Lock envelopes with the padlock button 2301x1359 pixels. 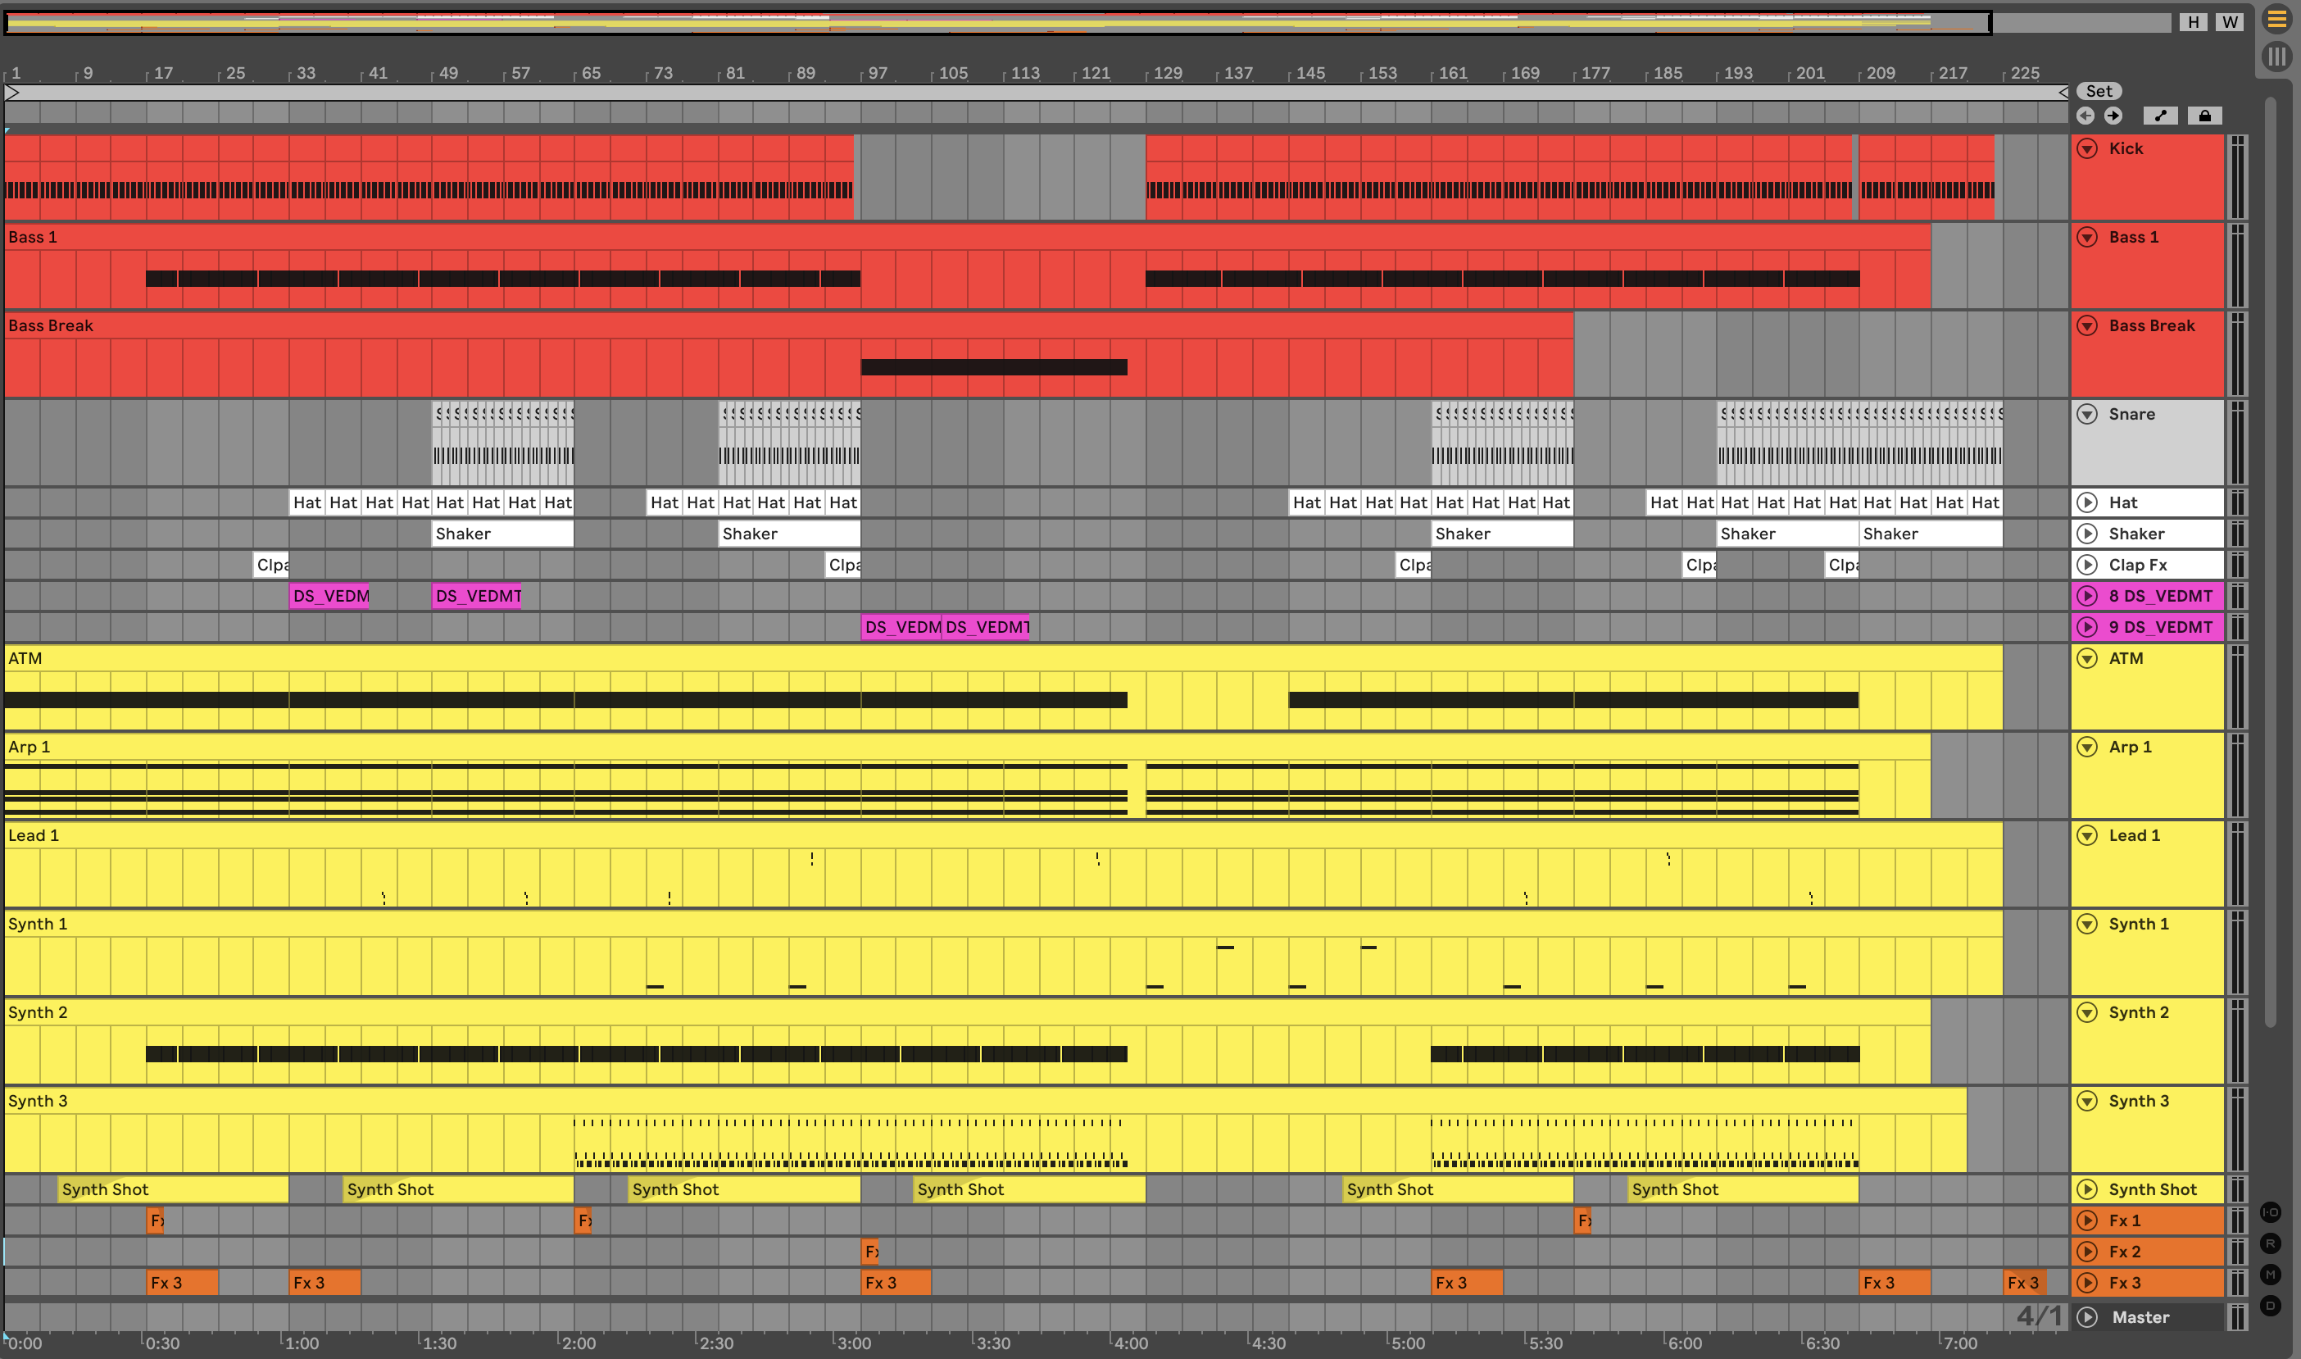(2204, 116)
